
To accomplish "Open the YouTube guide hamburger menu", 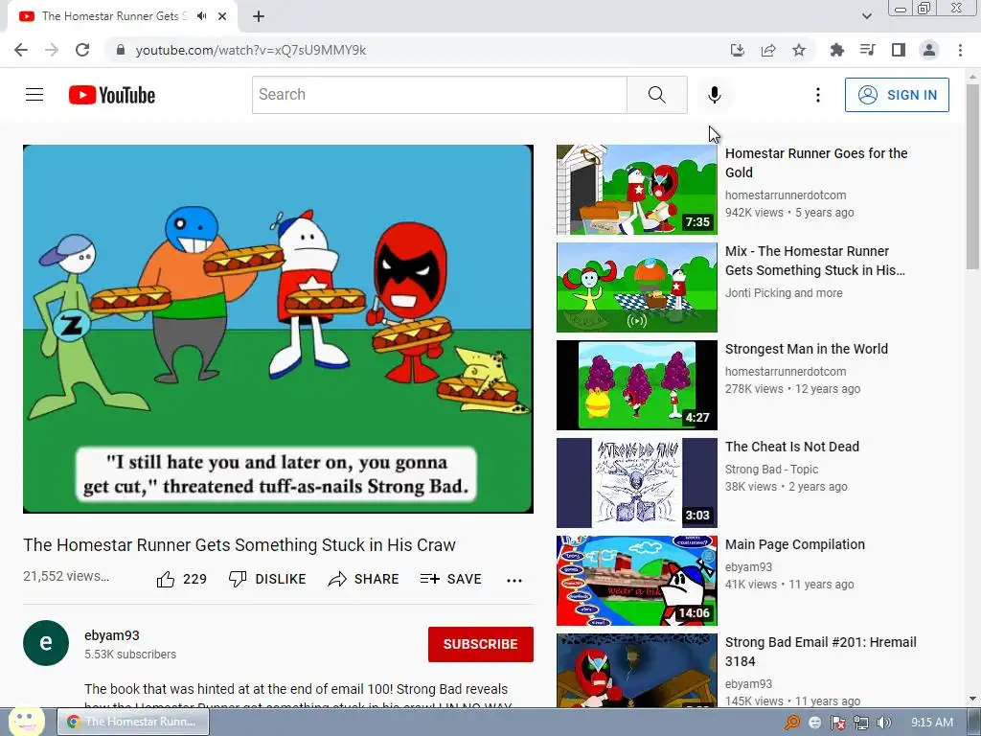I will tap(34, 95).
